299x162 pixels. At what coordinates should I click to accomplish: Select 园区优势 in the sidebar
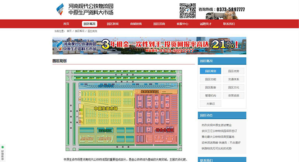(233, 71)
